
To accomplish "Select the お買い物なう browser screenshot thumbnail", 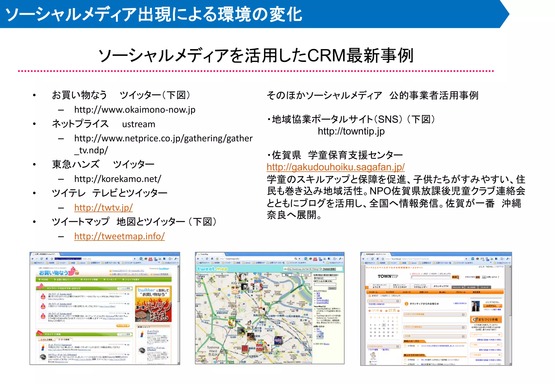I will 105,308.
